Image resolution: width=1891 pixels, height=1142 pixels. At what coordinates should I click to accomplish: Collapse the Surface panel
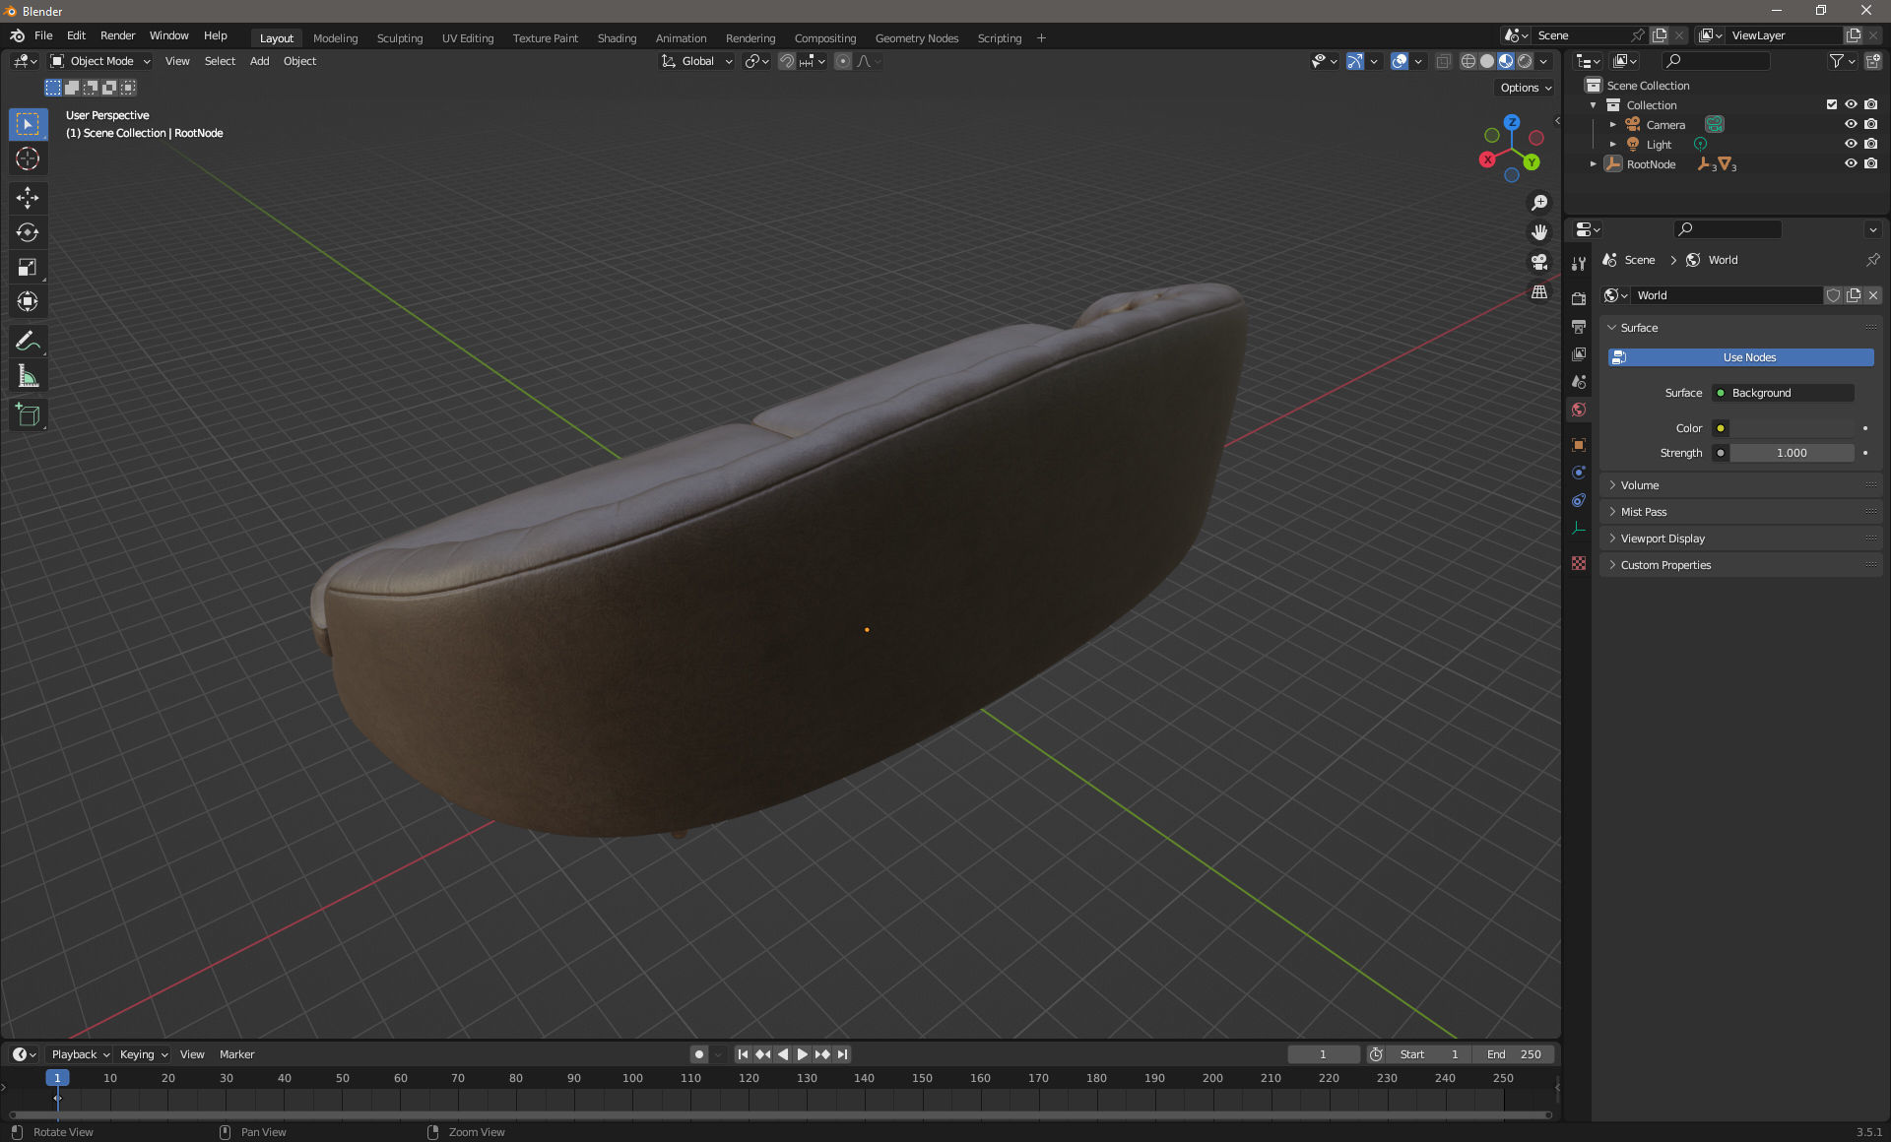click(1740, 328)
